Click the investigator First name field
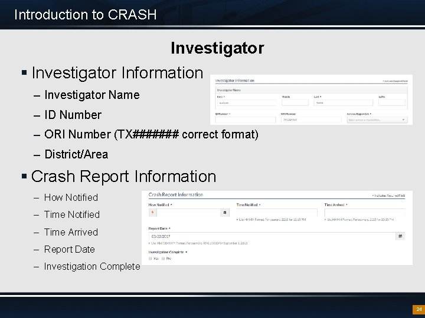The width and height of the screenshot is (425, 318). pos(247,102)
